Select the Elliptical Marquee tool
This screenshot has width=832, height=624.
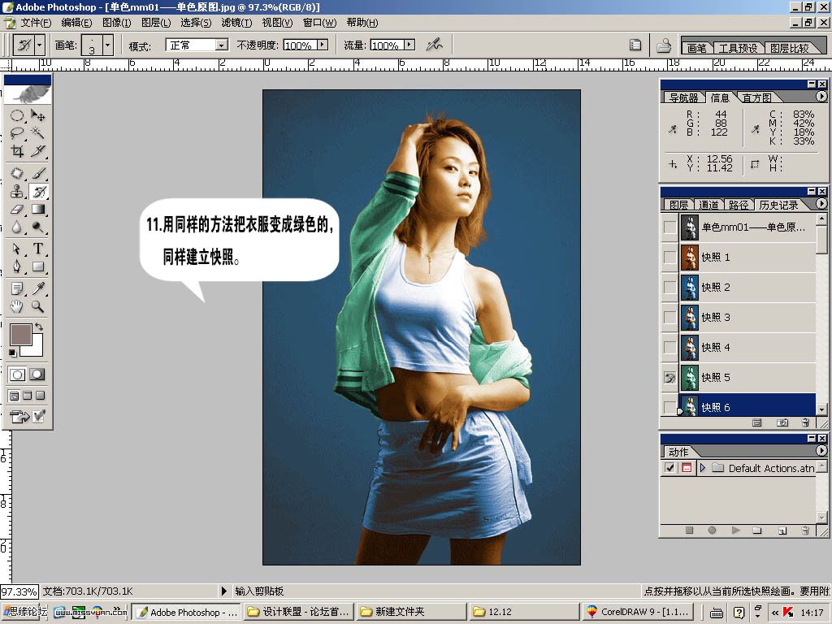(17, 115)
